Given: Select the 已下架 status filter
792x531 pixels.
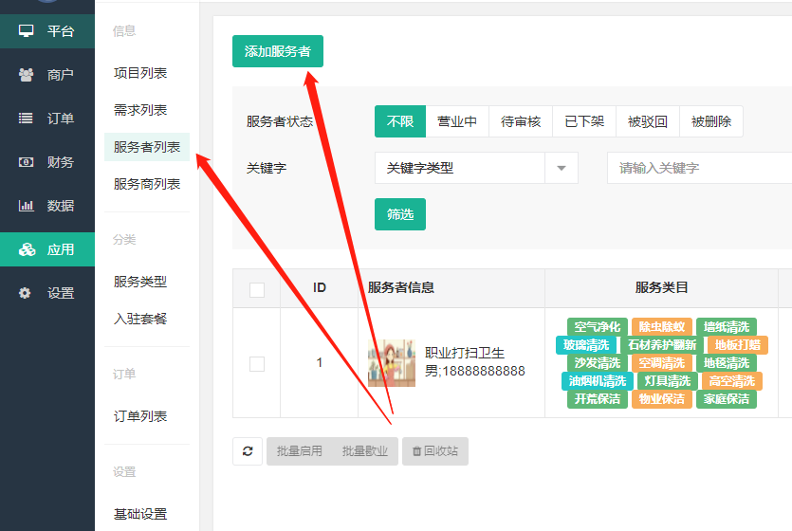Looking at the screenshot, I should pyautogui.click(x=584, y=121).
